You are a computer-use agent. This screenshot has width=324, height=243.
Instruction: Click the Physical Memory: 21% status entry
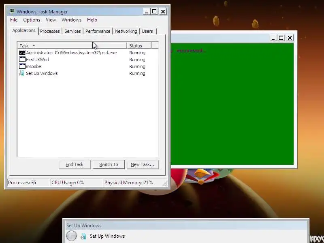pyautogui.click(x=132, y=183)
